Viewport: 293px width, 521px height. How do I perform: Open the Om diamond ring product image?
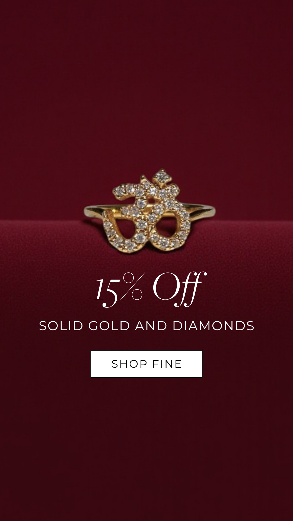pos(149,211)
